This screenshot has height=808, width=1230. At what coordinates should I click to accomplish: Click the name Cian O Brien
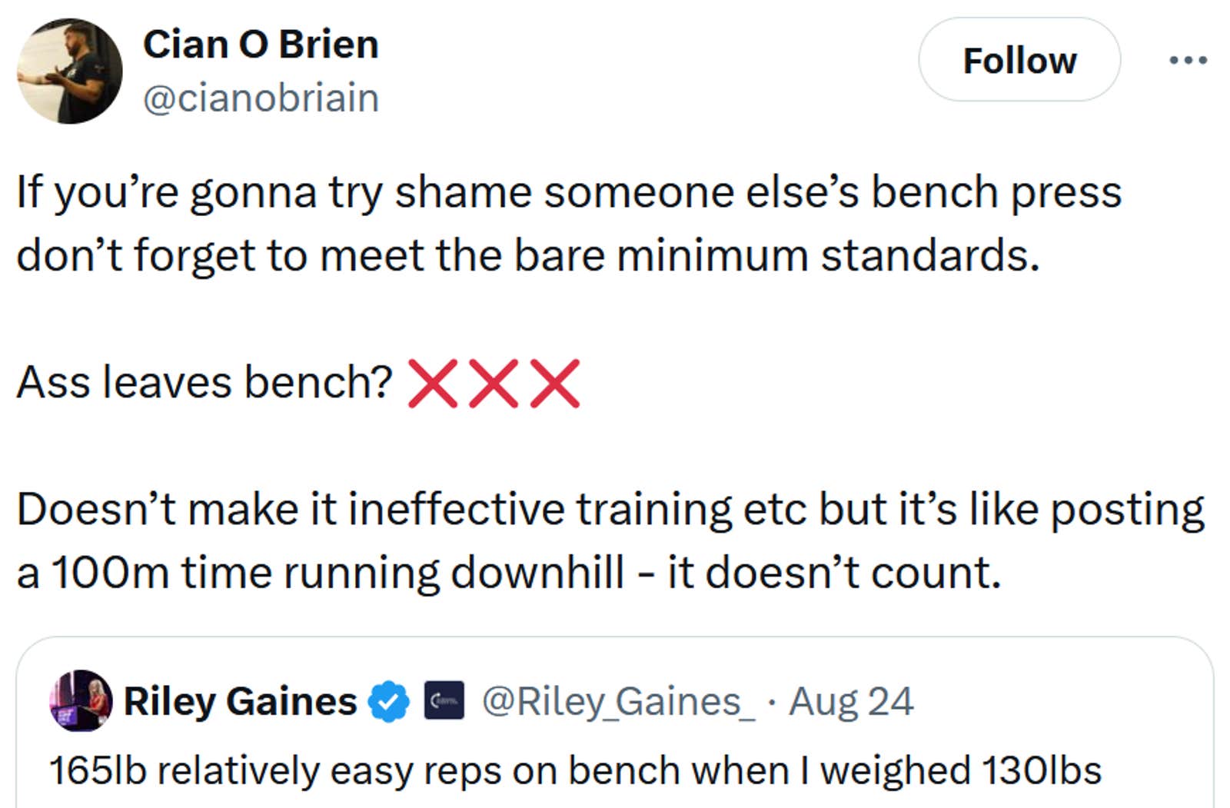(261, 45)
